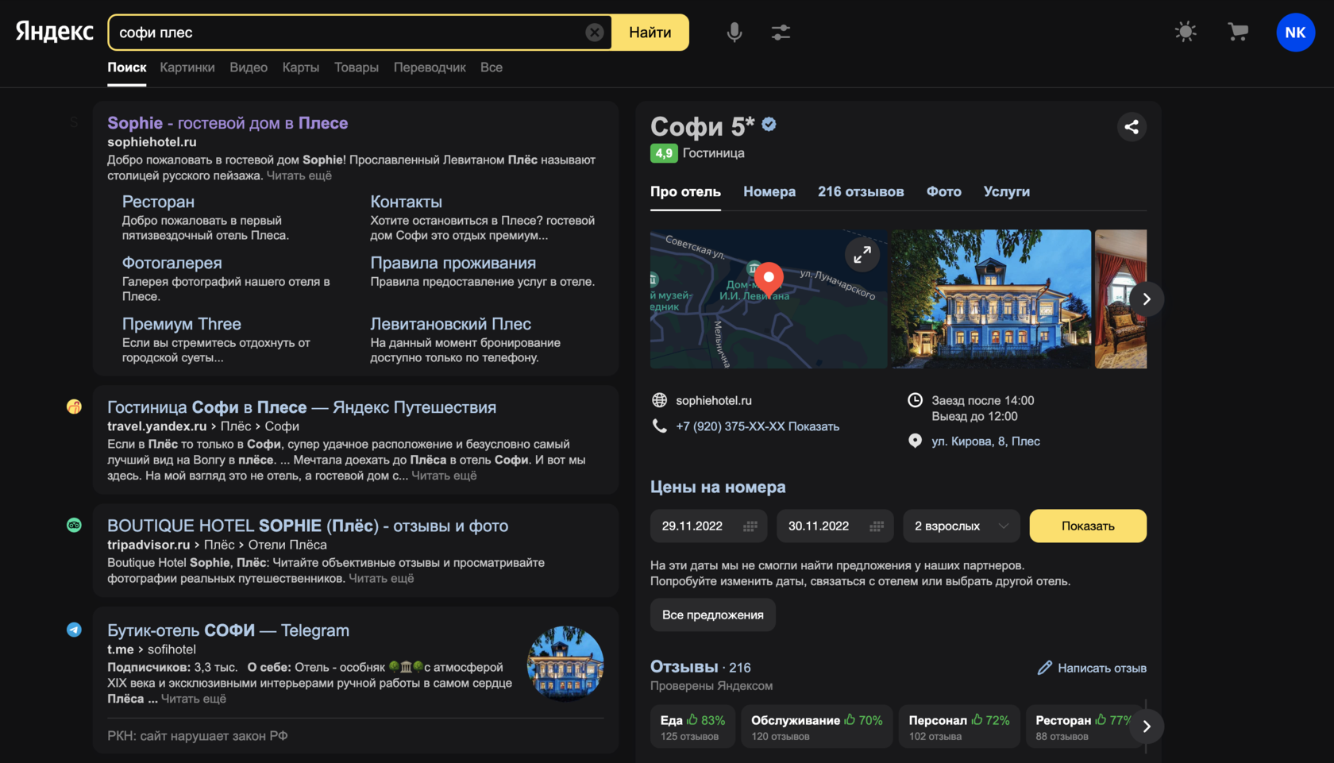Select the Поиск tab
This screenshot has width=1334, height=763.
(127, 67)
